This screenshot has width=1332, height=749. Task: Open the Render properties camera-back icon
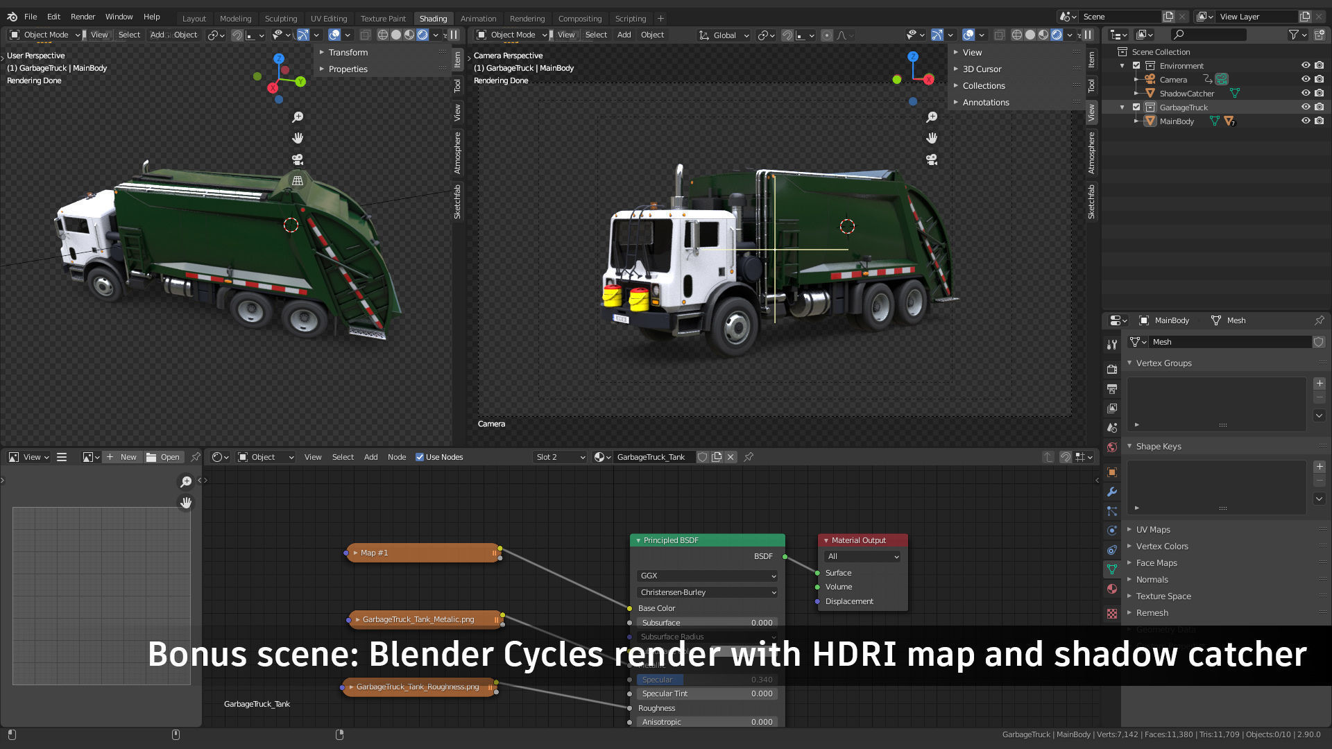click(x=1112, y=369)
